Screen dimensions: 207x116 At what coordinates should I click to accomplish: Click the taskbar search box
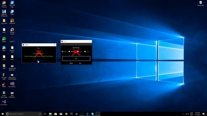coord(24,114)
